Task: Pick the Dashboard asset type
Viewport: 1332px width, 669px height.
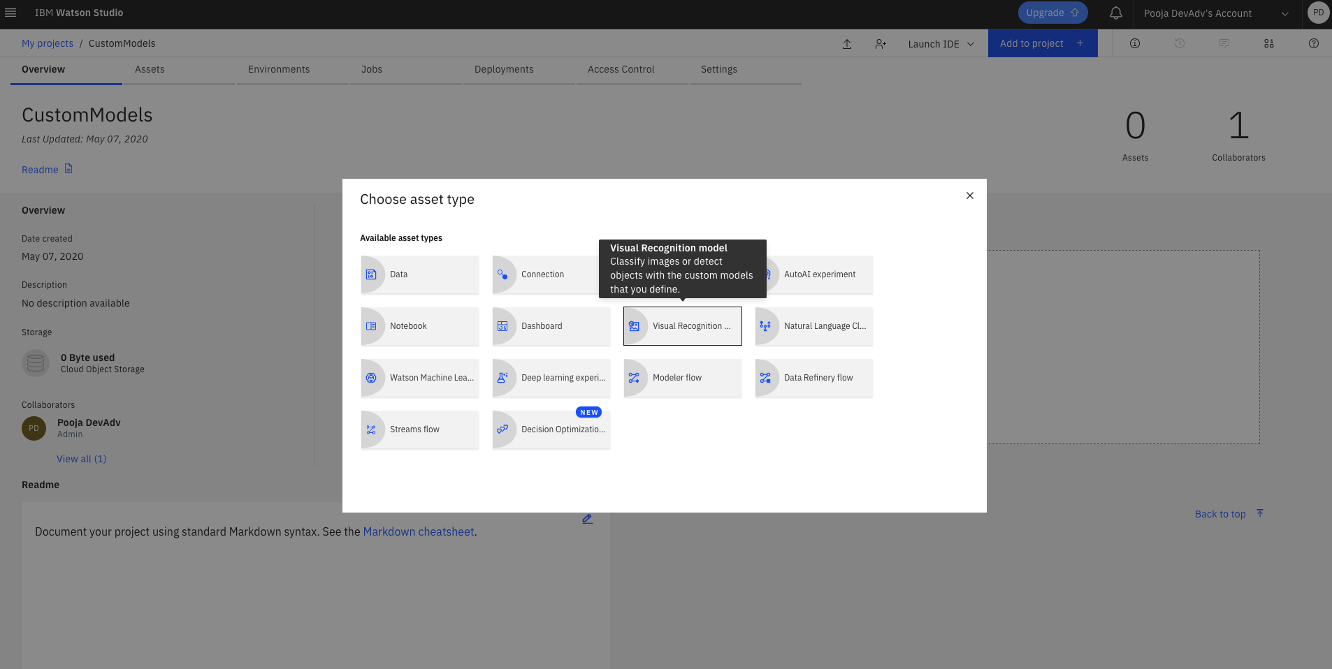Action: pos(551,326)
